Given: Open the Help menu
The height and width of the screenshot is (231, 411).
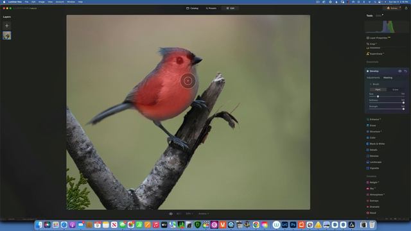Looking at the screenshot, I should [x=80, y=2].
